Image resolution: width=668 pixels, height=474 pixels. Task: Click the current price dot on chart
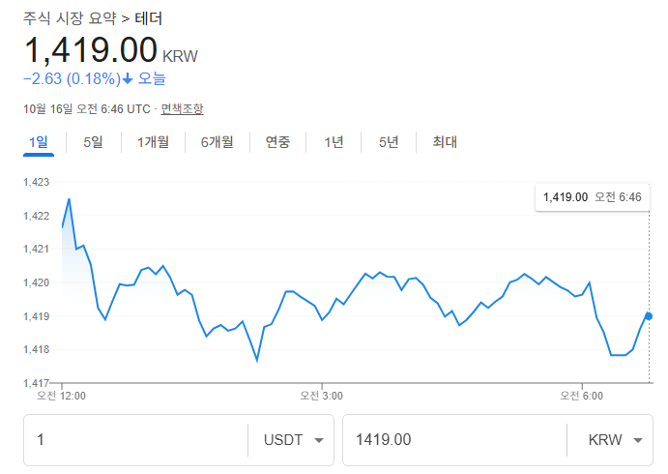[x=648, y=316]
